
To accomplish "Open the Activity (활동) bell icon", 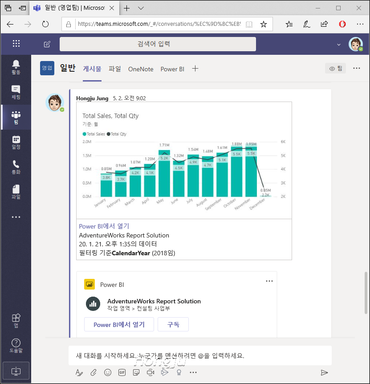I will coord(16,67).
